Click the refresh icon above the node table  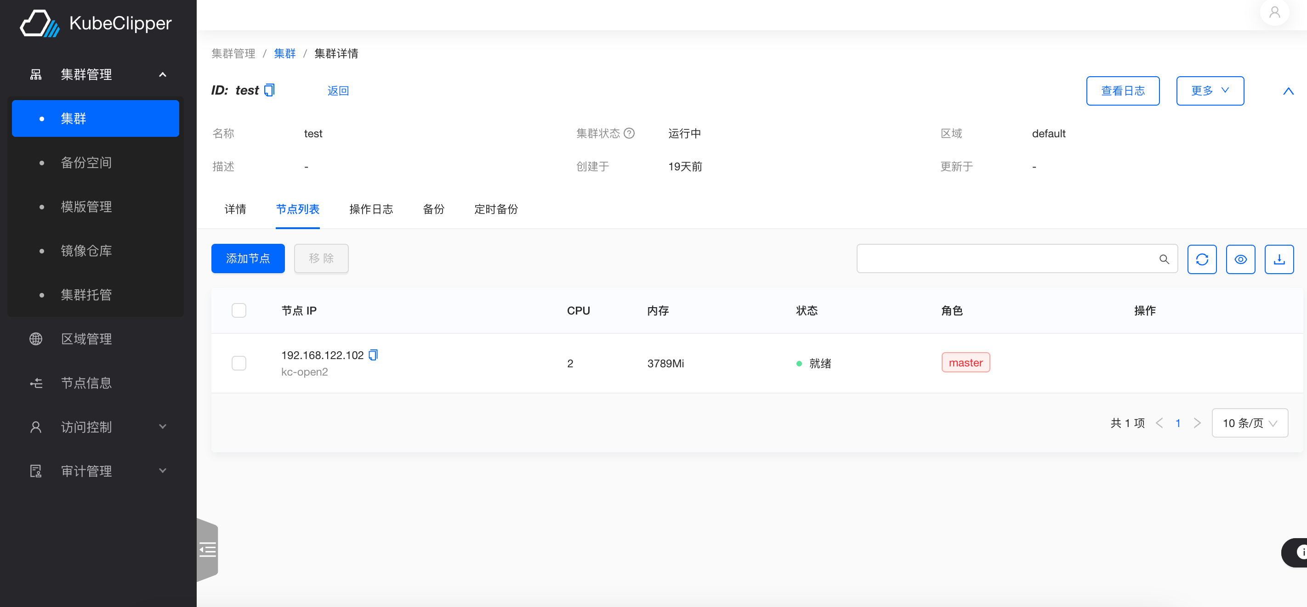click(x=1202, y=259)
